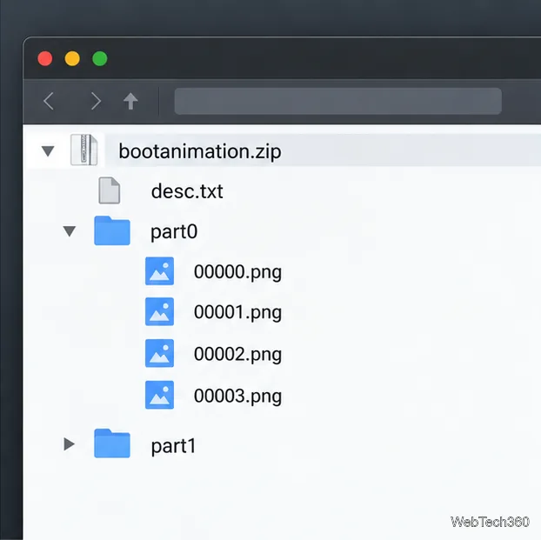Viewport: 541px width, 540px height.
Task: Click the 00000.png image icon
Action: [x=159, y=270]
